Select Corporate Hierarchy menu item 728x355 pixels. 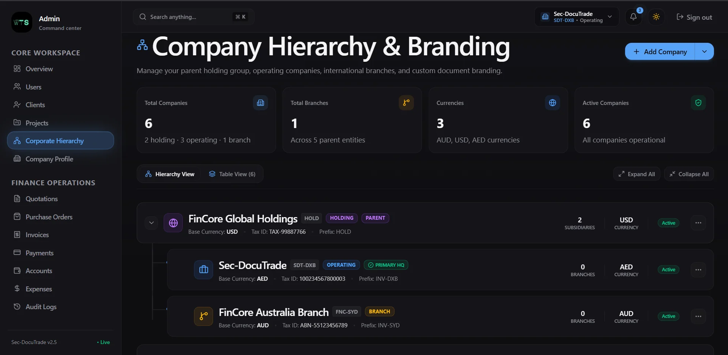tap(60, 141)
